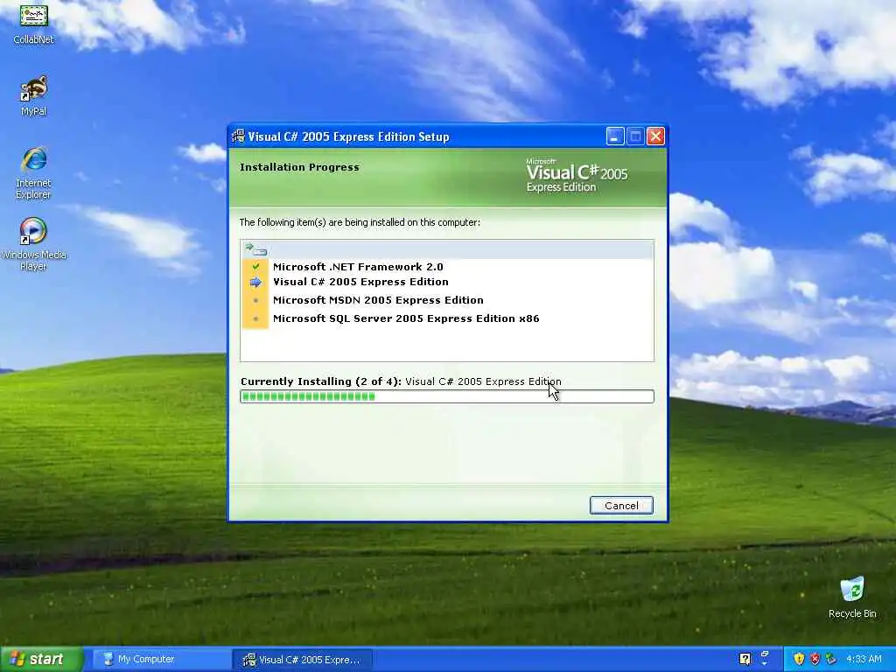Click the setup window title bar icon

click(238, 136)
